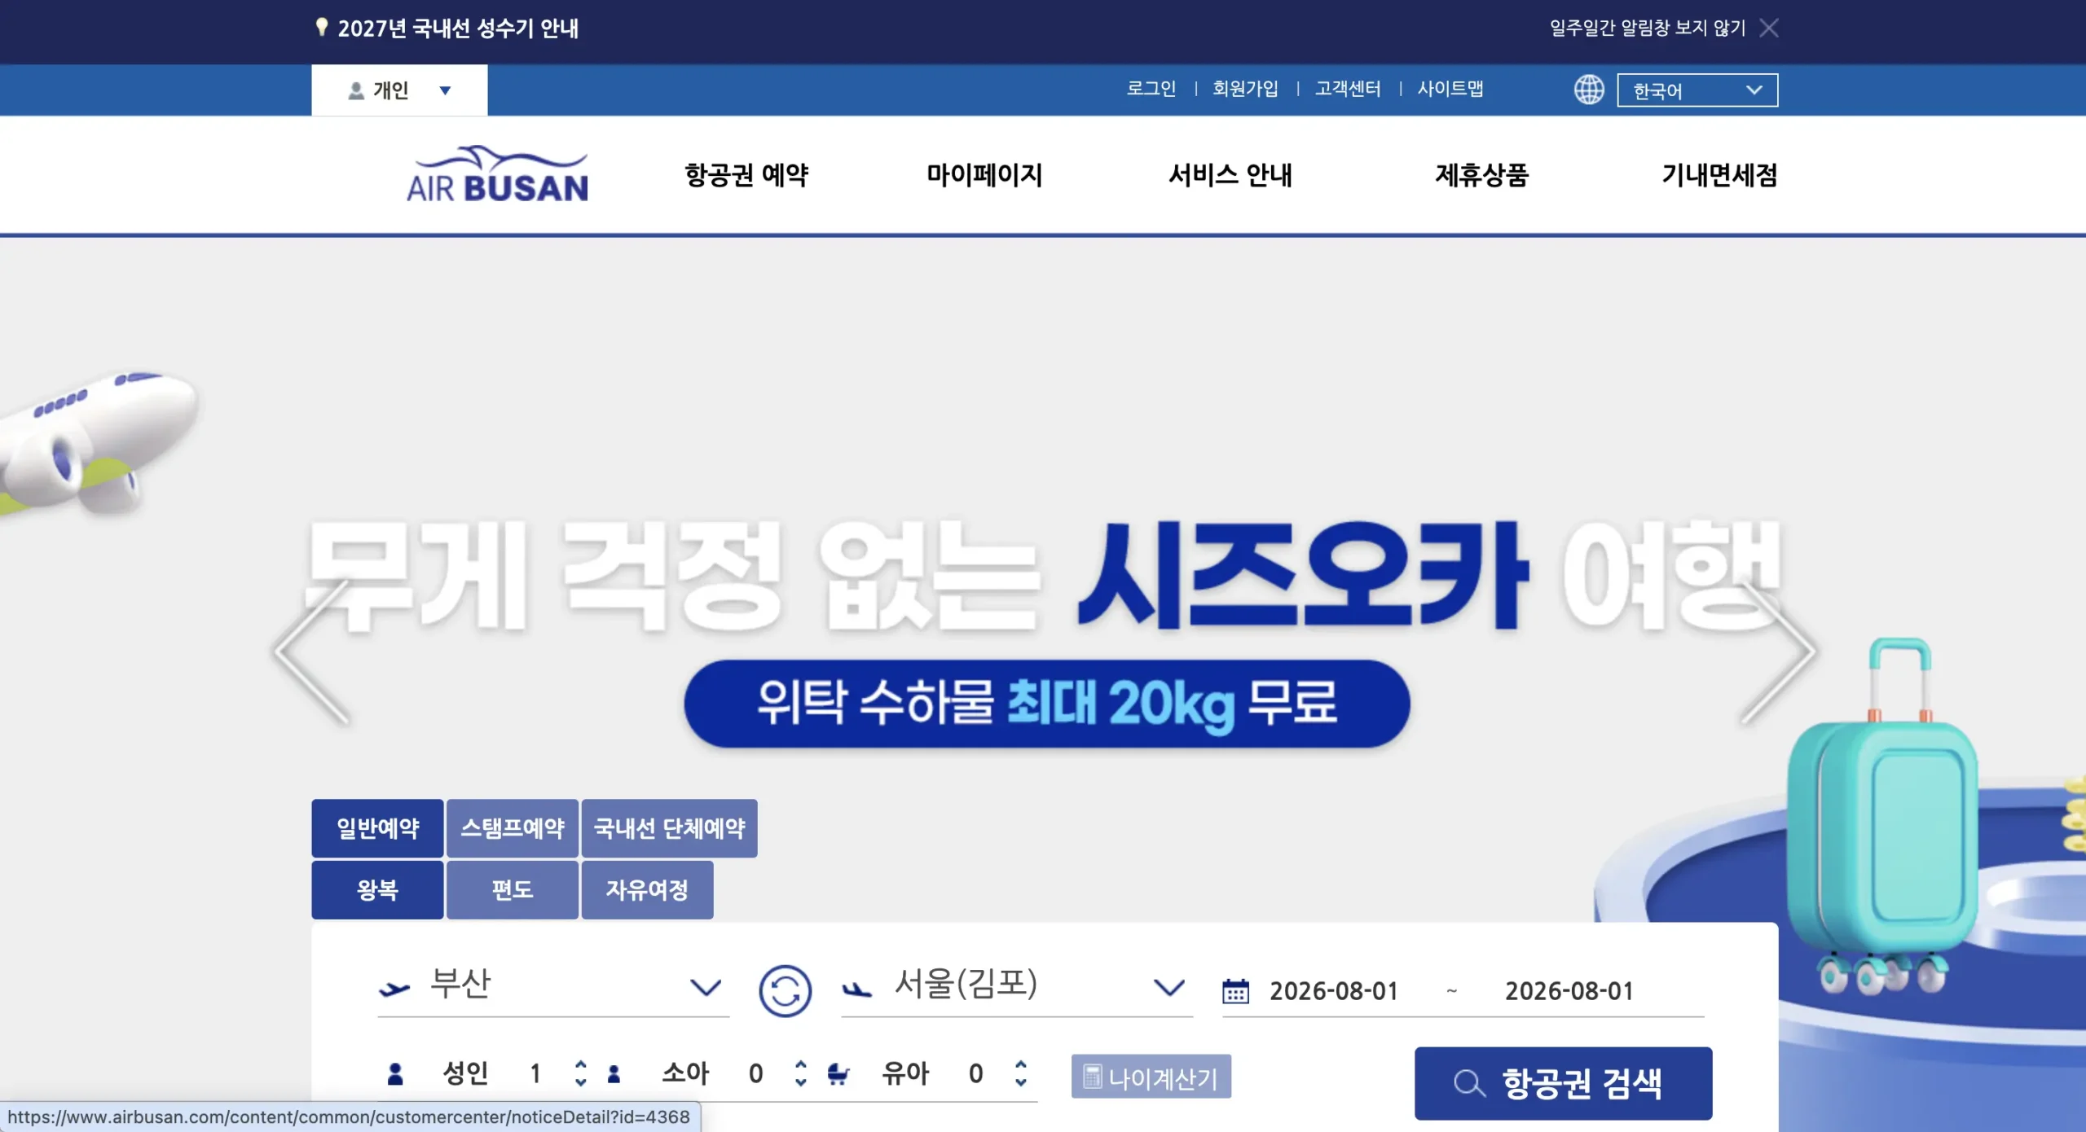Click the globe language icon
The height and width of the screenshot is (1132, 2086).
click(1588, 90)
